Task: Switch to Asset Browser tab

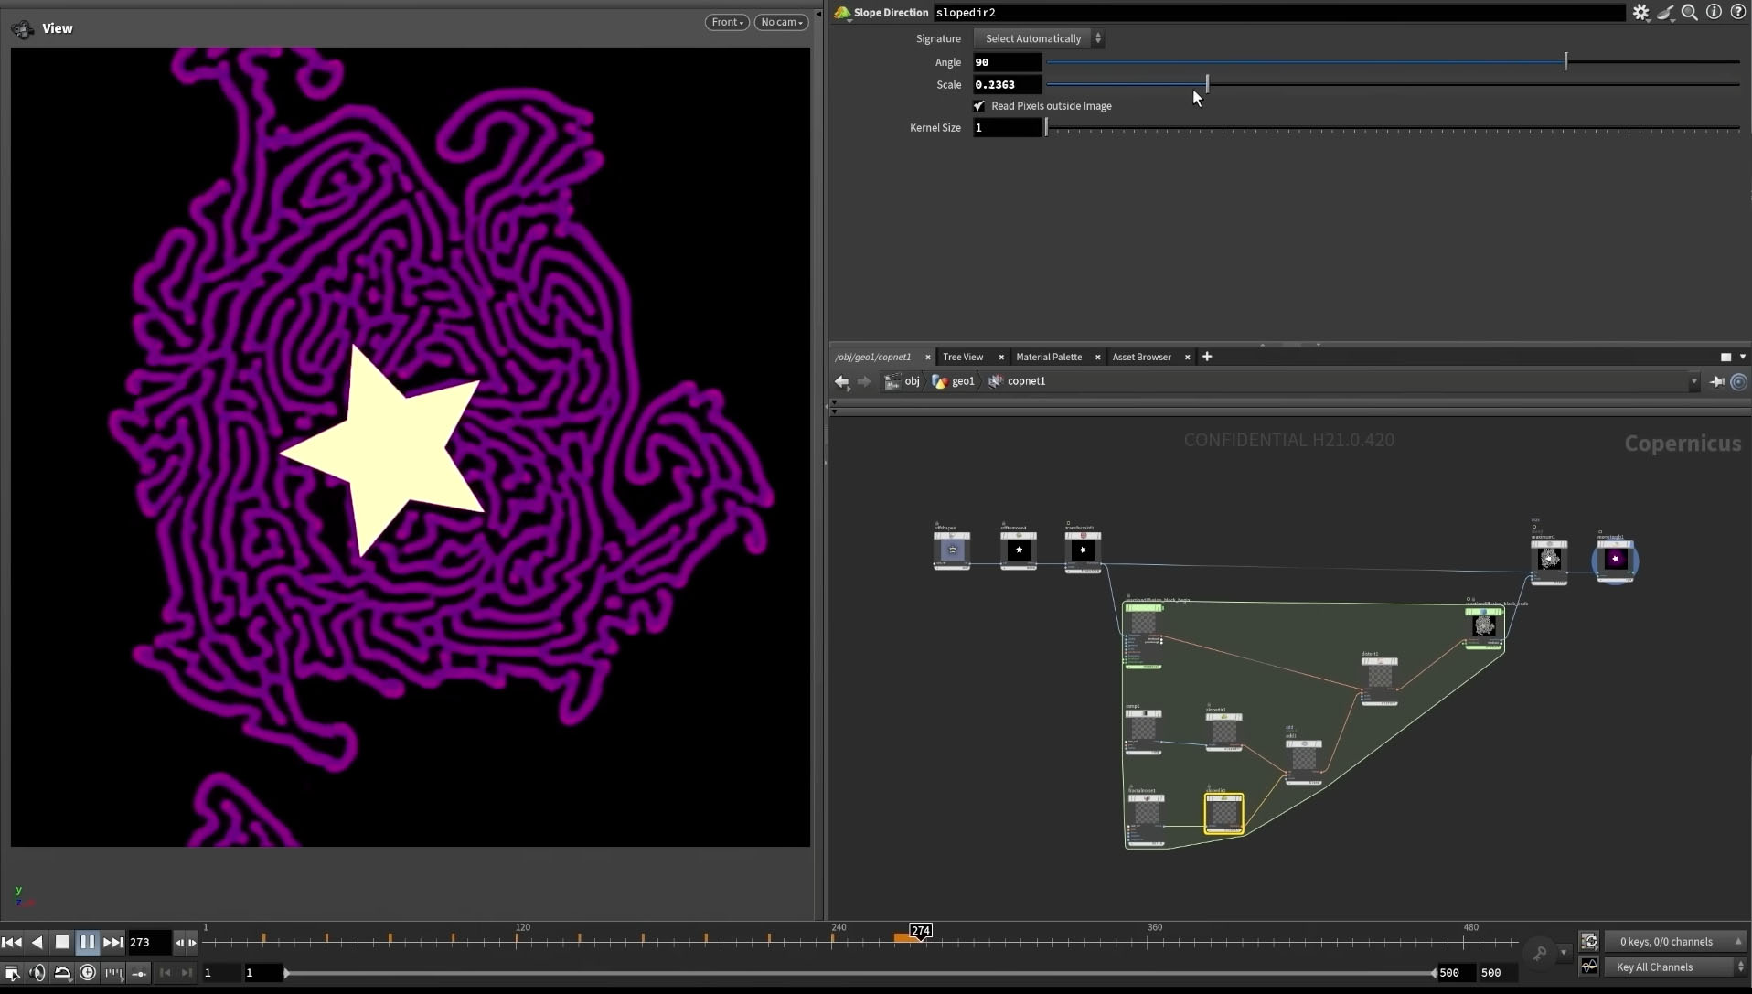Action: point(1141,358)
